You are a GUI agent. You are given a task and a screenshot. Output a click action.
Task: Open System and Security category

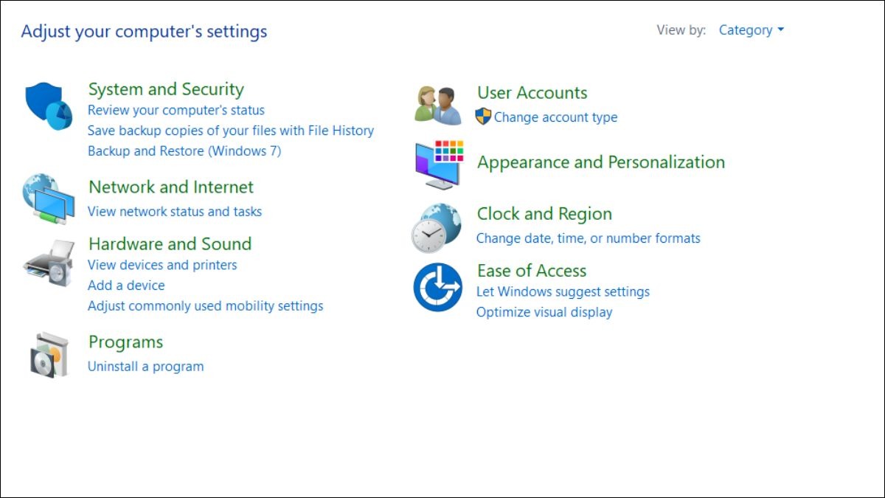pyautogui.click(x=166, y=89)
